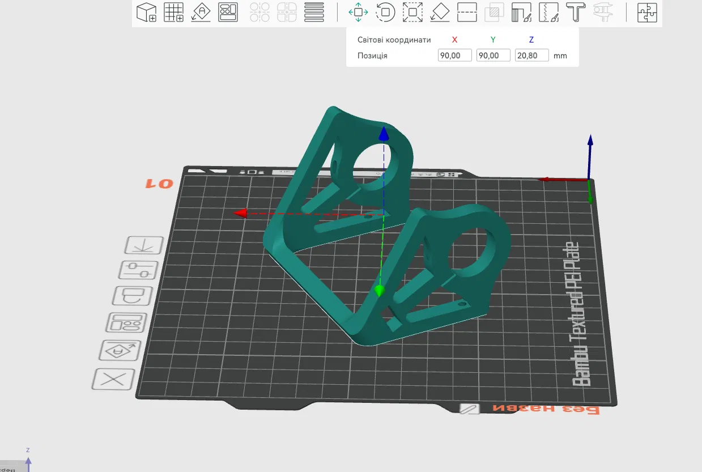Click the Add model cube icon
The height and width of the screenshot is (472, 702).
tap(147, 12)
